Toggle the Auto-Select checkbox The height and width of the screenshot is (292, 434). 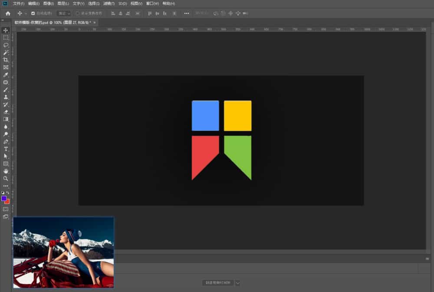33,13
